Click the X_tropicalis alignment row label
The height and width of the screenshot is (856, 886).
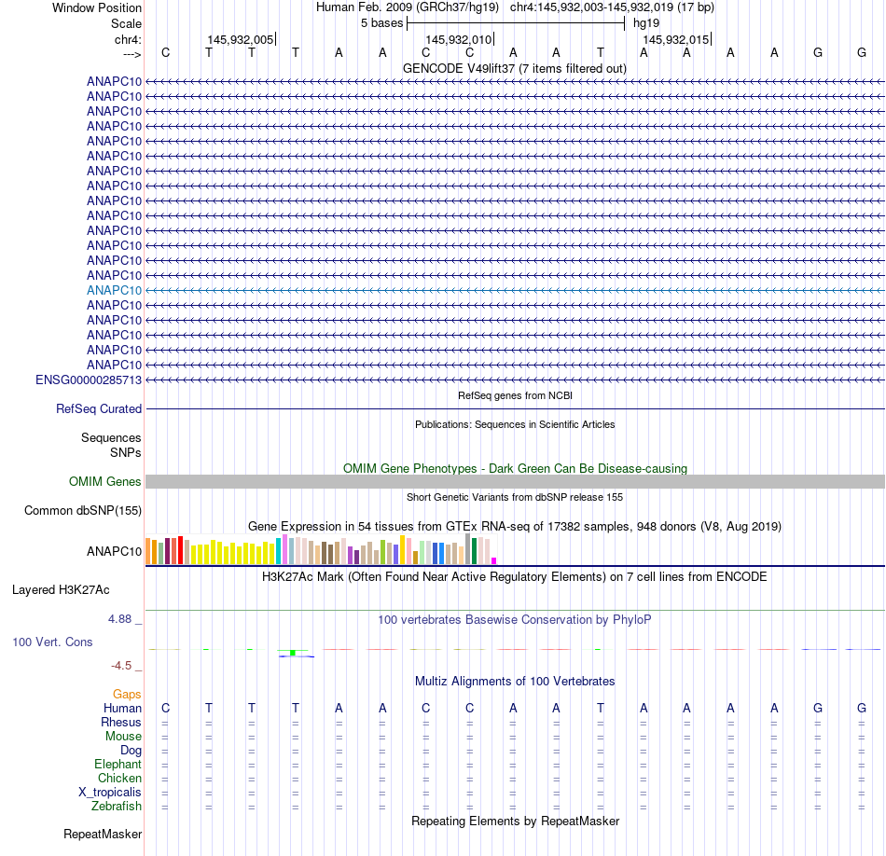point(110,793)
